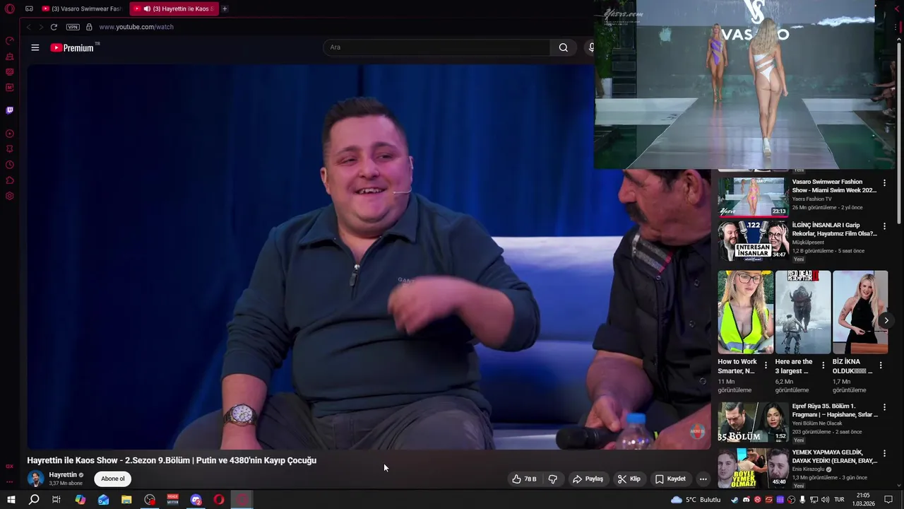904x509 pixels.
Task: Click the detached Vasaro fashion show popout video
Action: click(x=745, y=85)
